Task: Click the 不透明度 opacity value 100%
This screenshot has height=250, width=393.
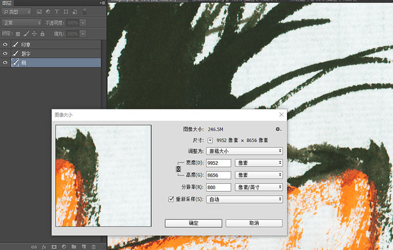Action: pos(73,23)
